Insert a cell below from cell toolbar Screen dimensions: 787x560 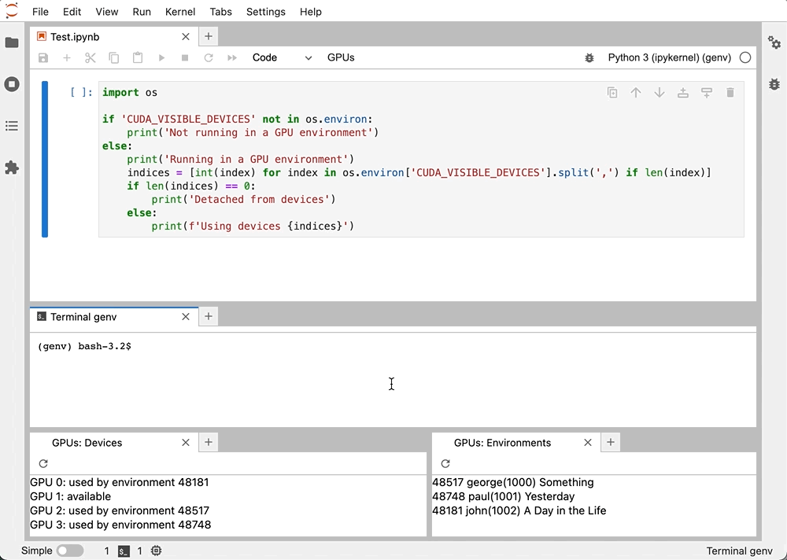(707, 92)
